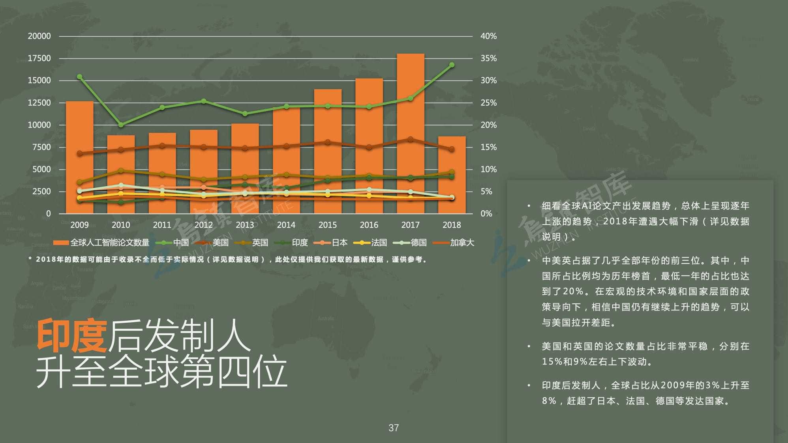Click the footnote about 2018 data
Viewport: 788px width, 443px height.
click(228, 260)
